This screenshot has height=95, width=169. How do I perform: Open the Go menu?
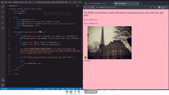(26, 2)
